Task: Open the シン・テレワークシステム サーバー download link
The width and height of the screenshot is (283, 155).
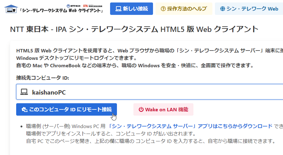Action: [x=190, y=126]
